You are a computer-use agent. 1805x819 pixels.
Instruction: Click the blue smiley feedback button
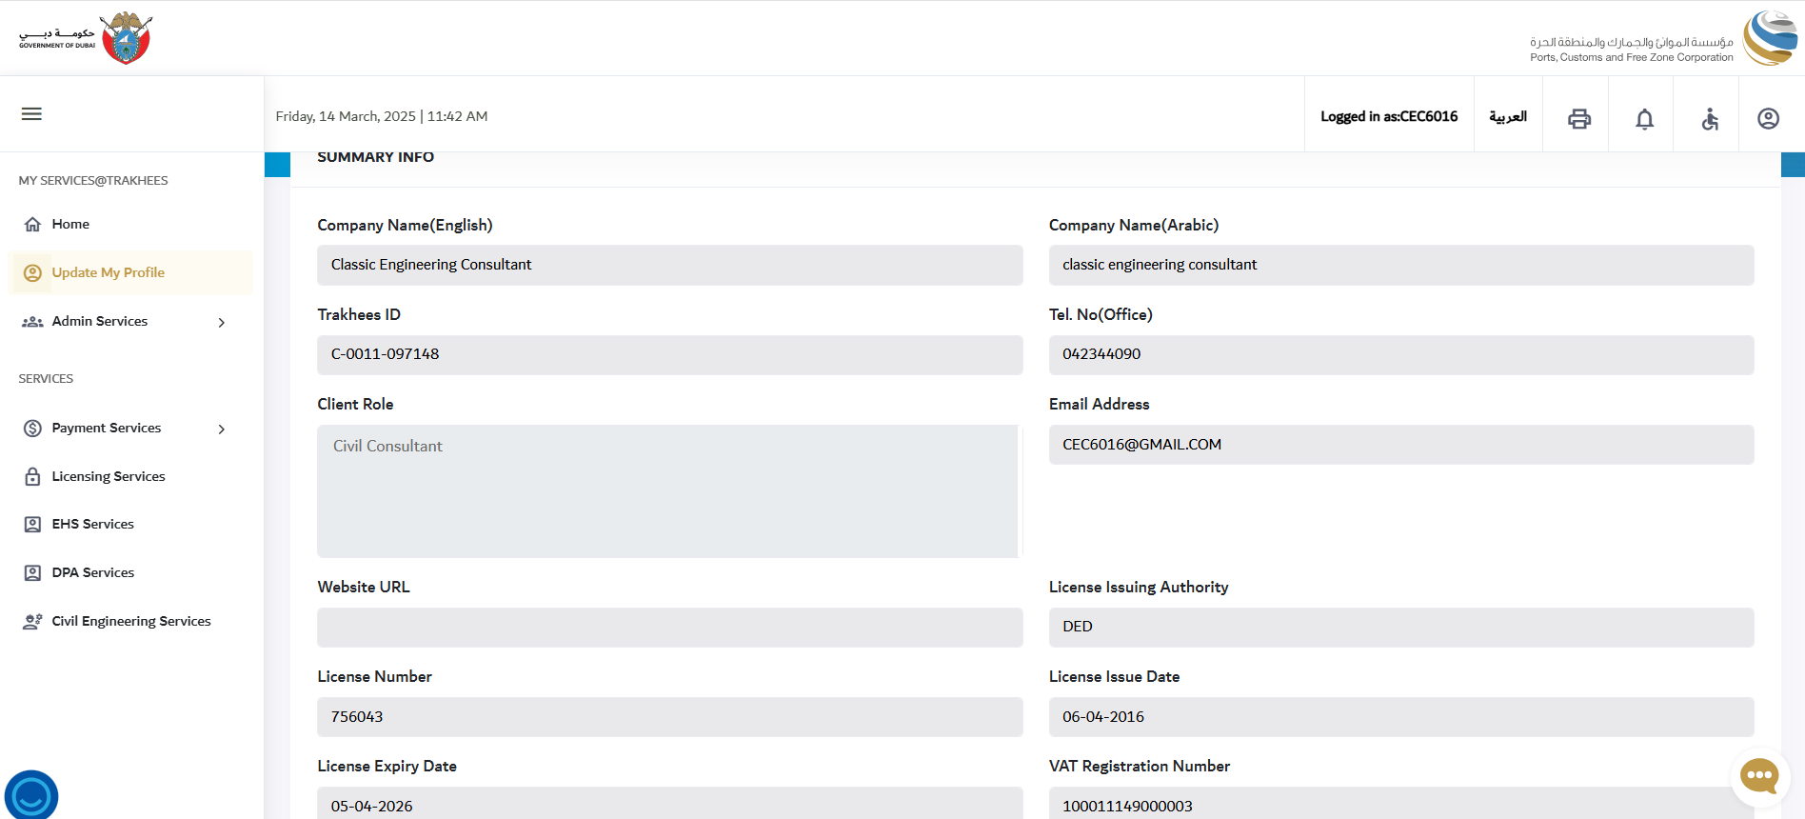click(31, 795)
